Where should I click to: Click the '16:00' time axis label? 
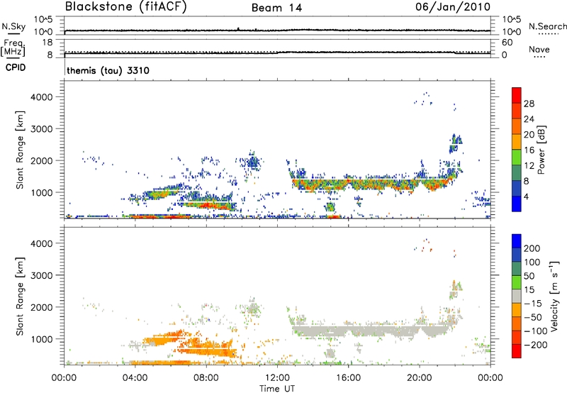[x=348, y=378]
